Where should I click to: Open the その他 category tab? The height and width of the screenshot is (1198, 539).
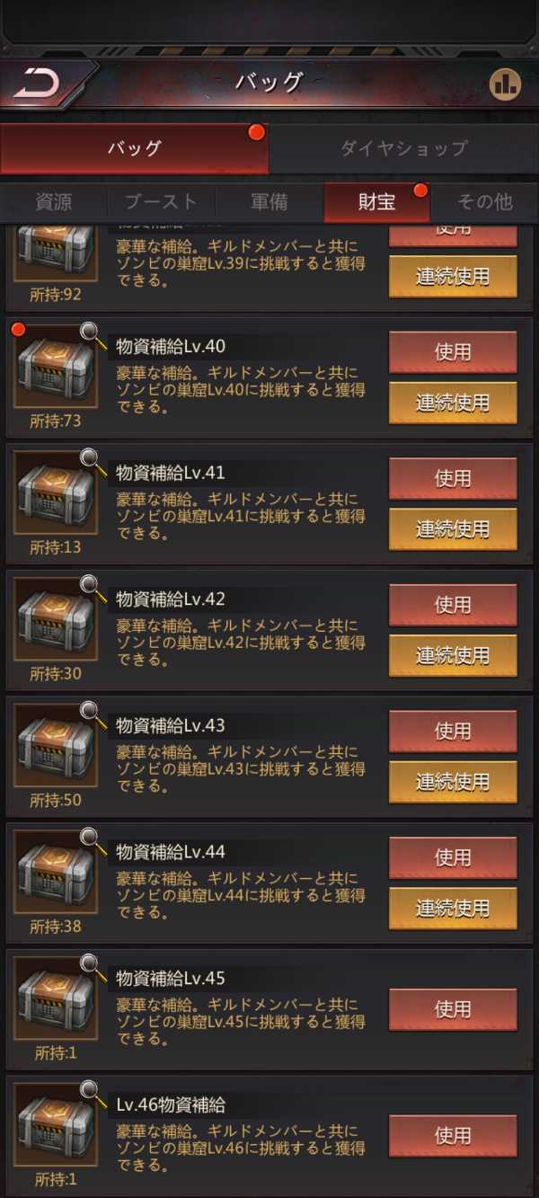tap(485, 201)
